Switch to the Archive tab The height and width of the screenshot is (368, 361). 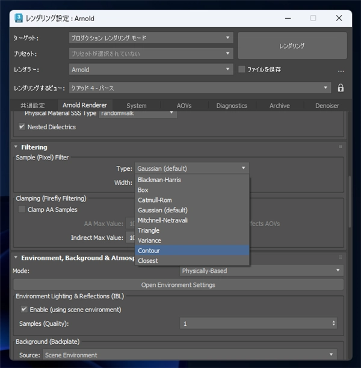280,106
